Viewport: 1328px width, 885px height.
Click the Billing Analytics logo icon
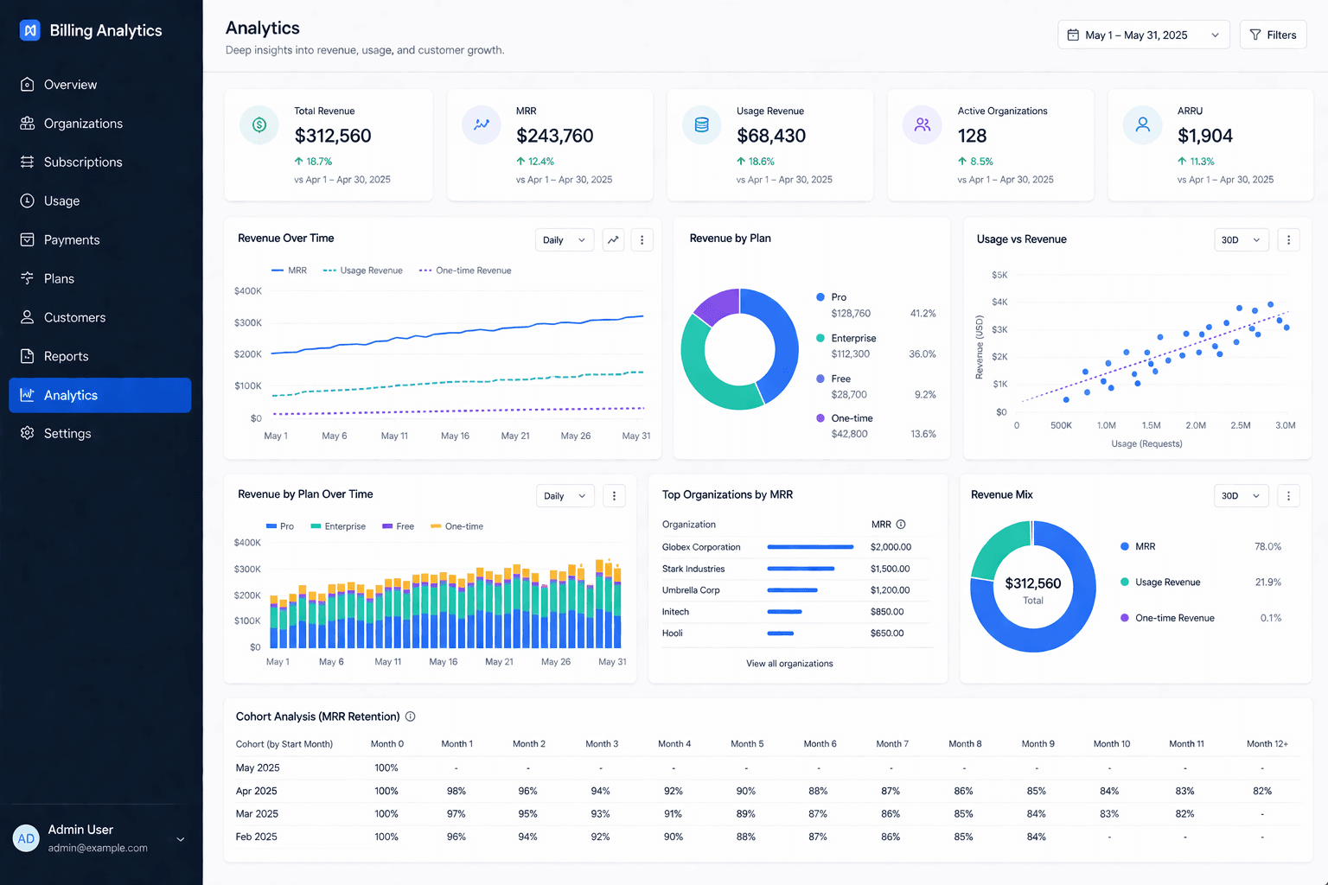coord(30,30)
